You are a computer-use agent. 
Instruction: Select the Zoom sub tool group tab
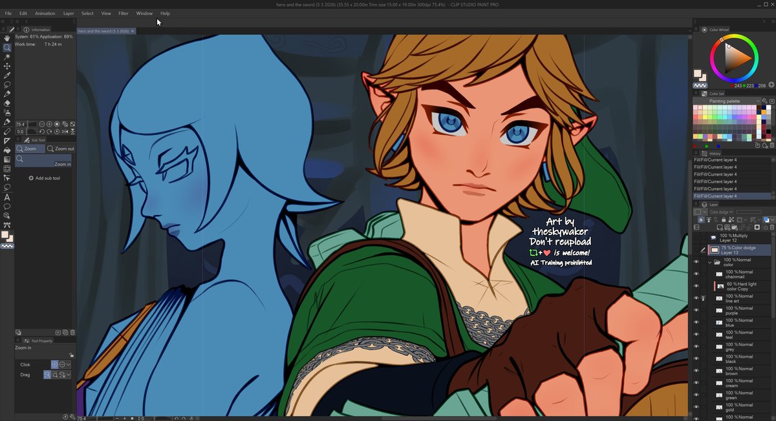[x=30, y=149]
